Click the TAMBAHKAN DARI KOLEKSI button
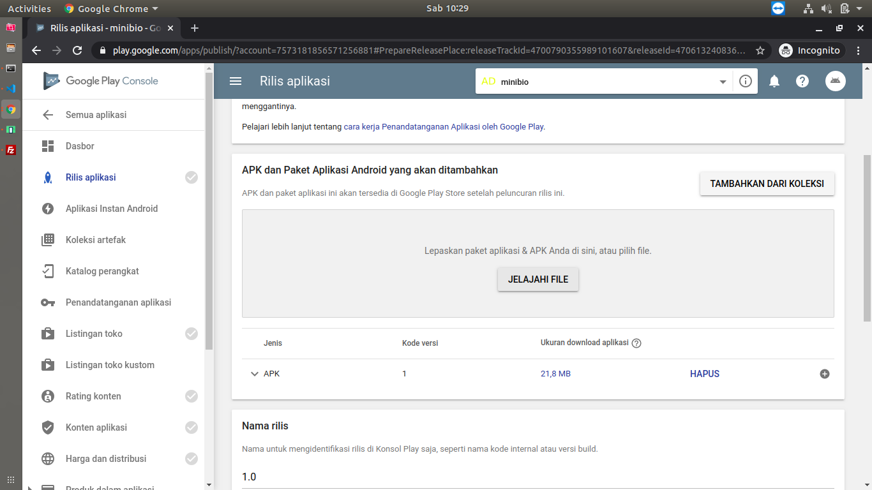The height and width of the screenshot is (490, 872). [767, 184]
